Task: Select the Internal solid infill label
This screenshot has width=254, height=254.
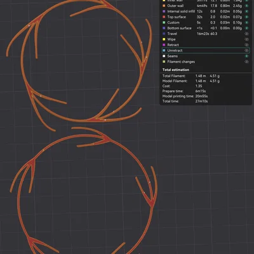Action: pyautogui.click(x=181, y=11)
